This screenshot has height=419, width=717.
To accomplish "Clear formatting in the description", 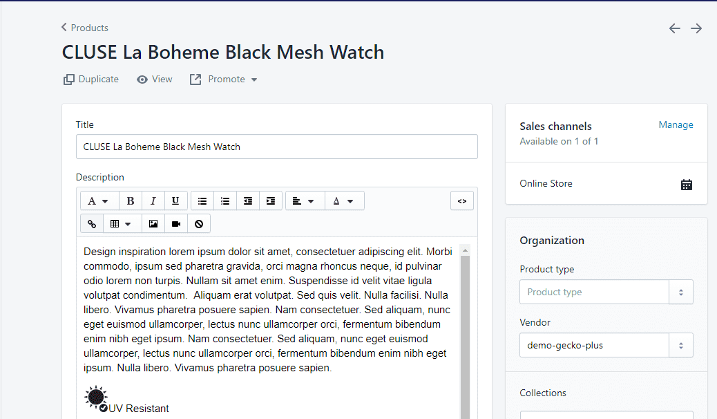I will [199, 223].
